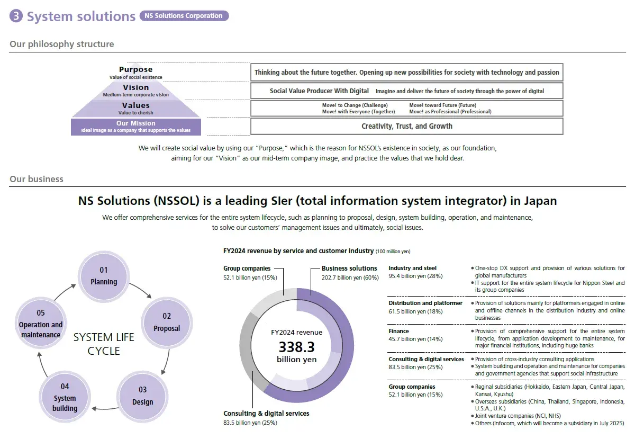Viewport: 635px width, 439px height.
Task: Click the Finance 45.7 billion yen entry
Action: pos(415,335)
